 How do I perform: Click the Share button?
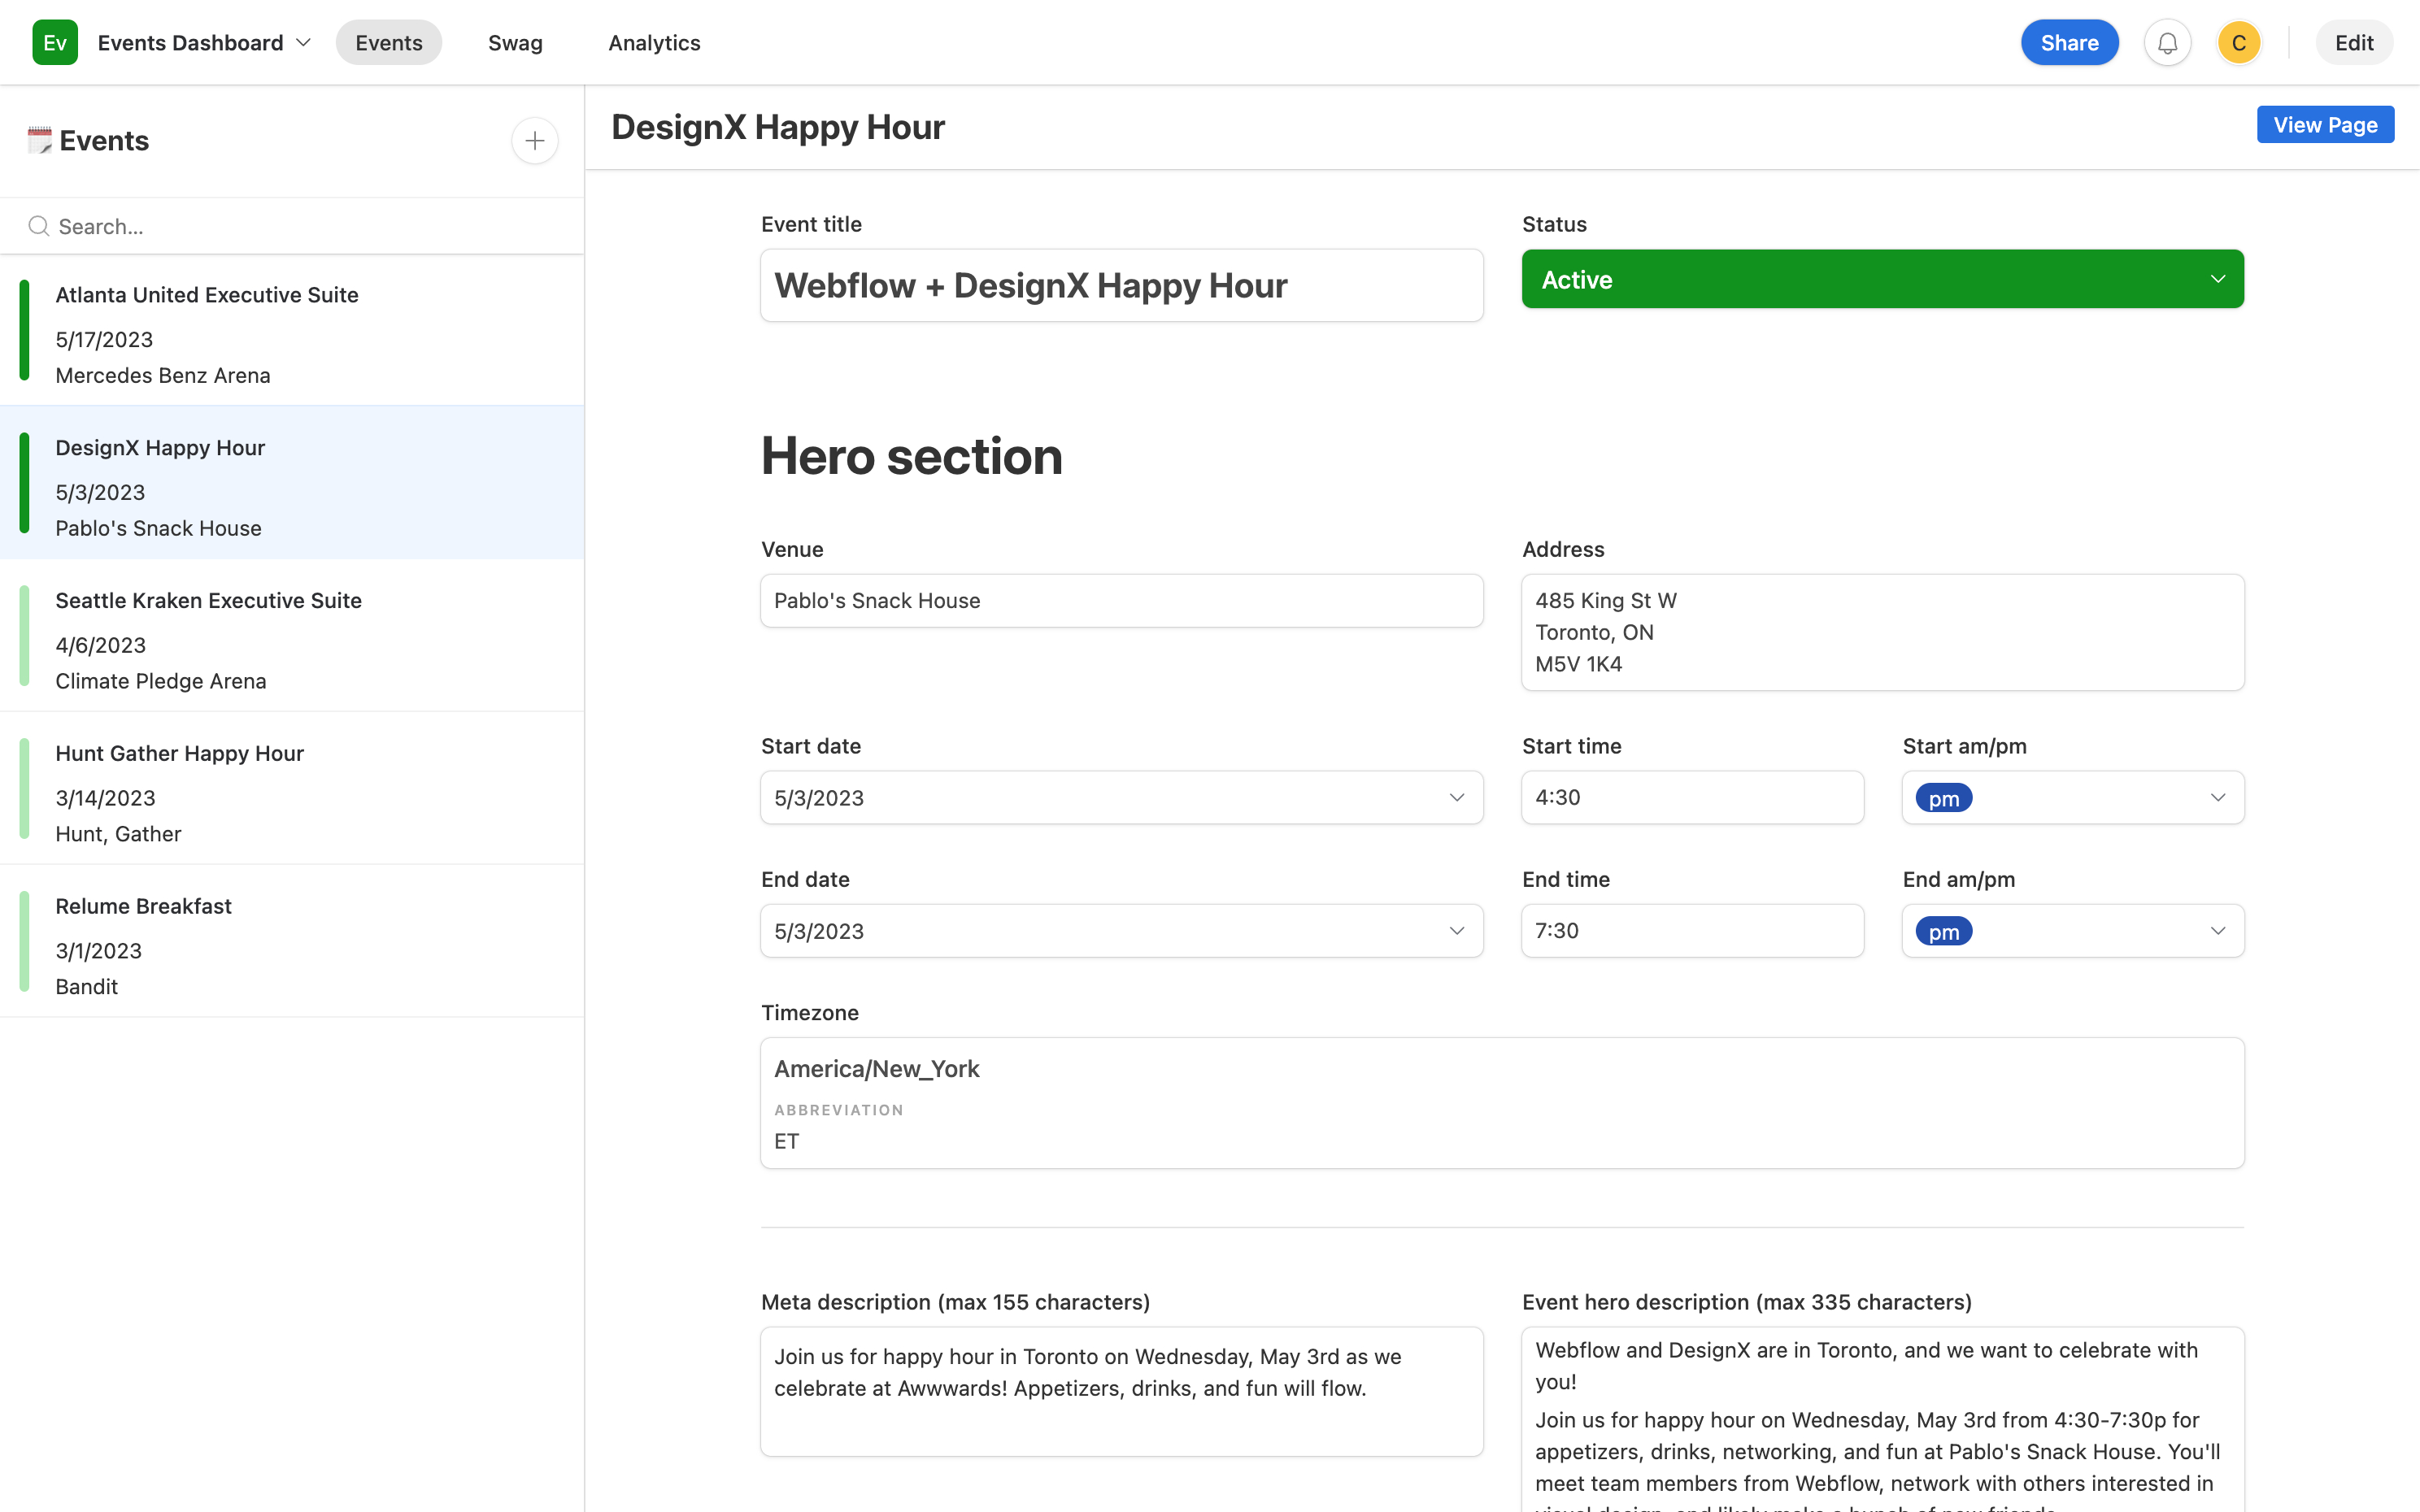click(x=2069, y=43)
